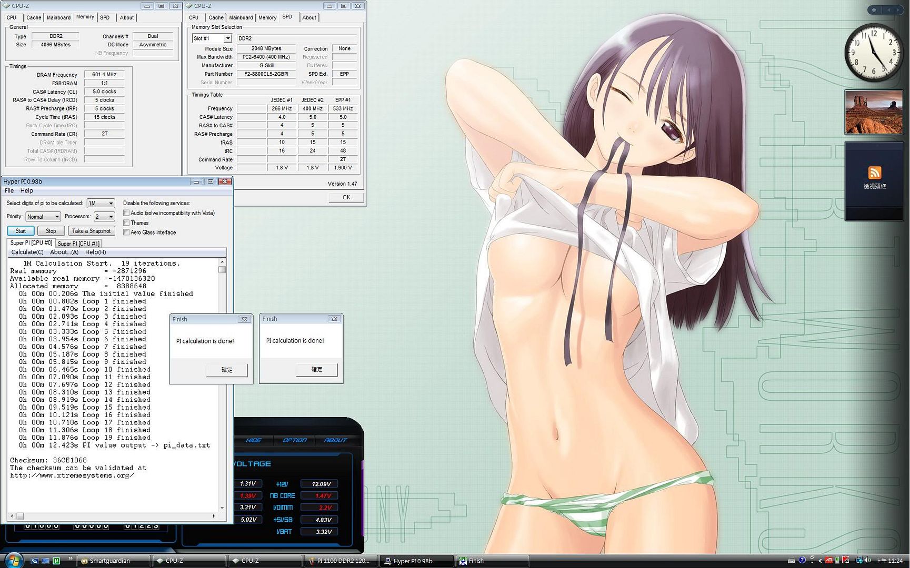Click HIDE in the Smartguardian panel
Image resolution: width=910 pixels, height=568 pixels.
254,440
